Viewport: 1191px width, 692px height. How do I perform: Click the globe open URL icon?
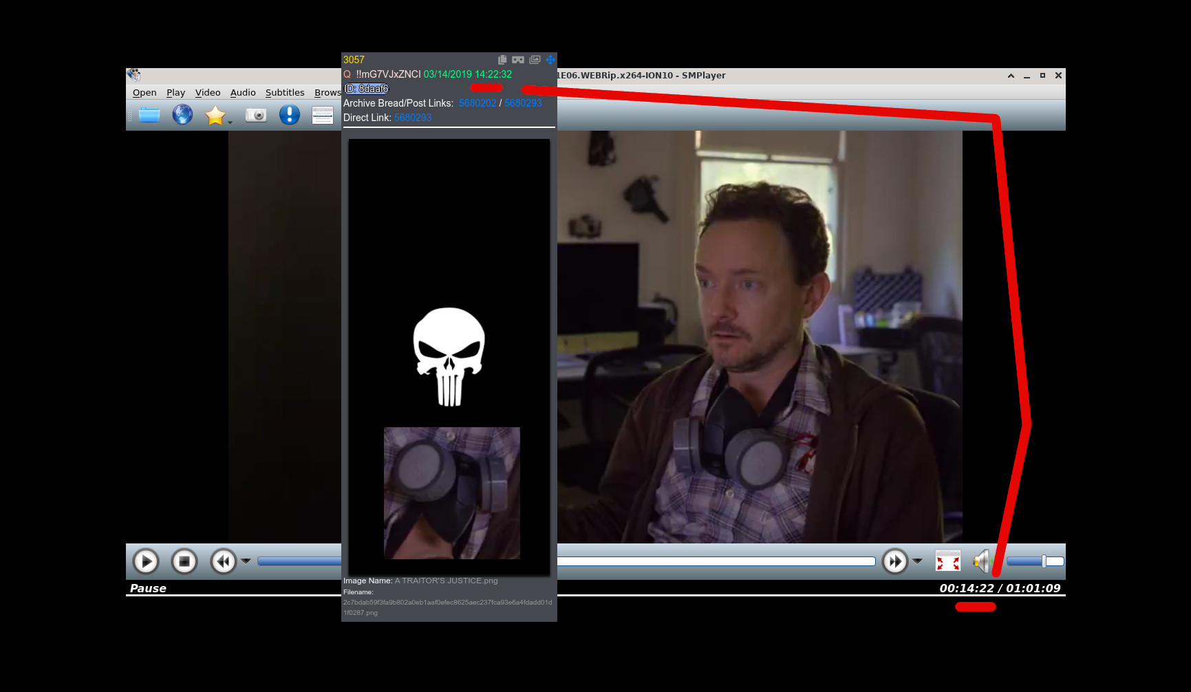(182, 115)
